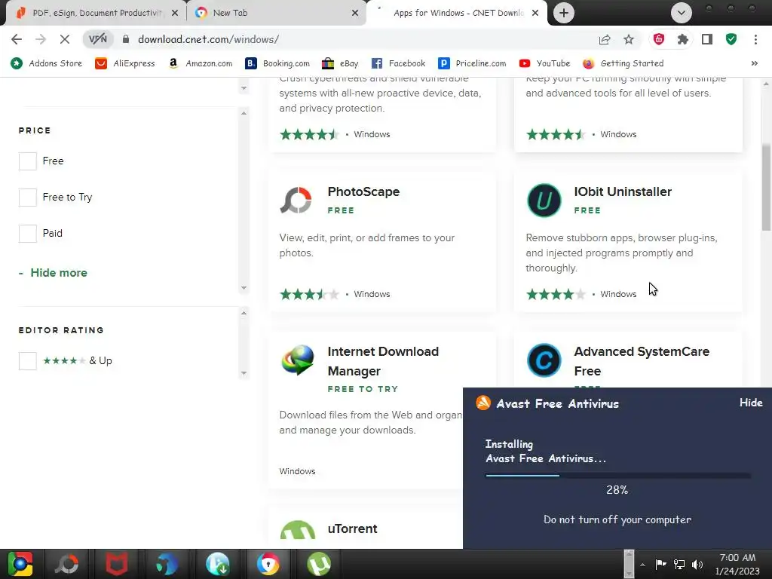Open the YouTube bookmark
Screen dimensions: 772x579
pyautogui.click(x=544, y=63)
